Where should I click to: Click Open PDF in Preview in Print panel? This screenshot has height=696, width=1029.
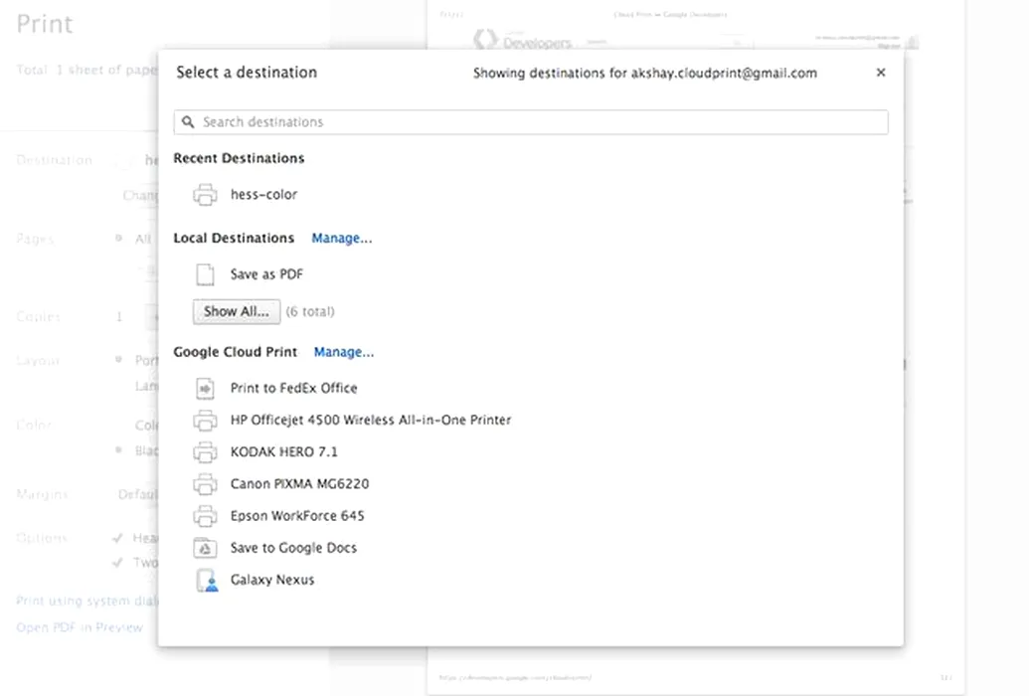click(80, 627)
